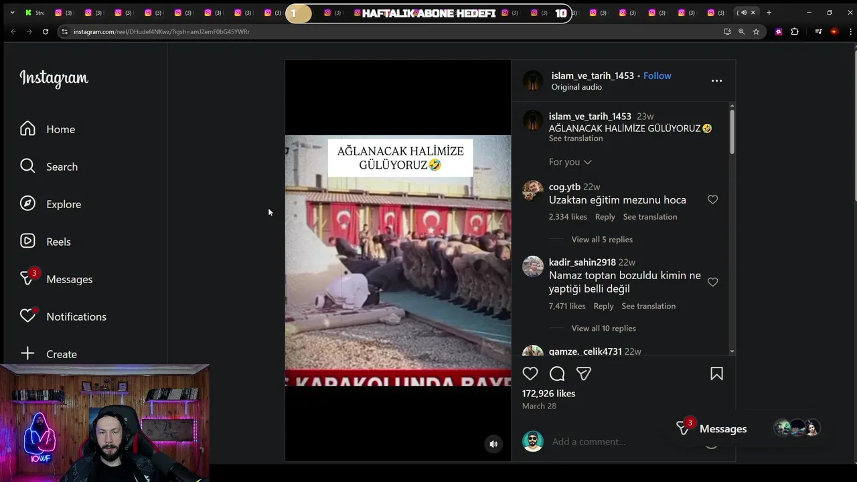See translation of cog.ytb's comment
This screenshot has width=857, height=482.
point(650,217)
